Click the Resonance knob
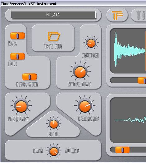 85,106
